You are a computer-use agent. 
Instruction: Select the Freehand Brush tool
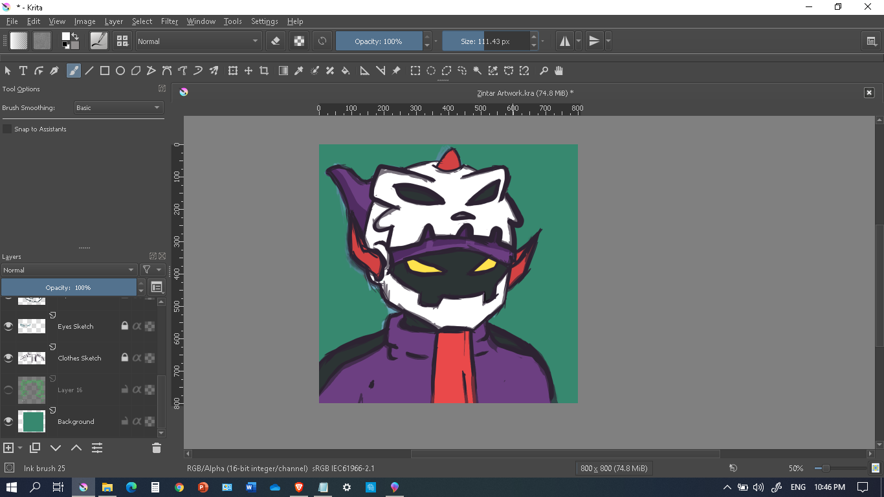[x=74, y=71]
